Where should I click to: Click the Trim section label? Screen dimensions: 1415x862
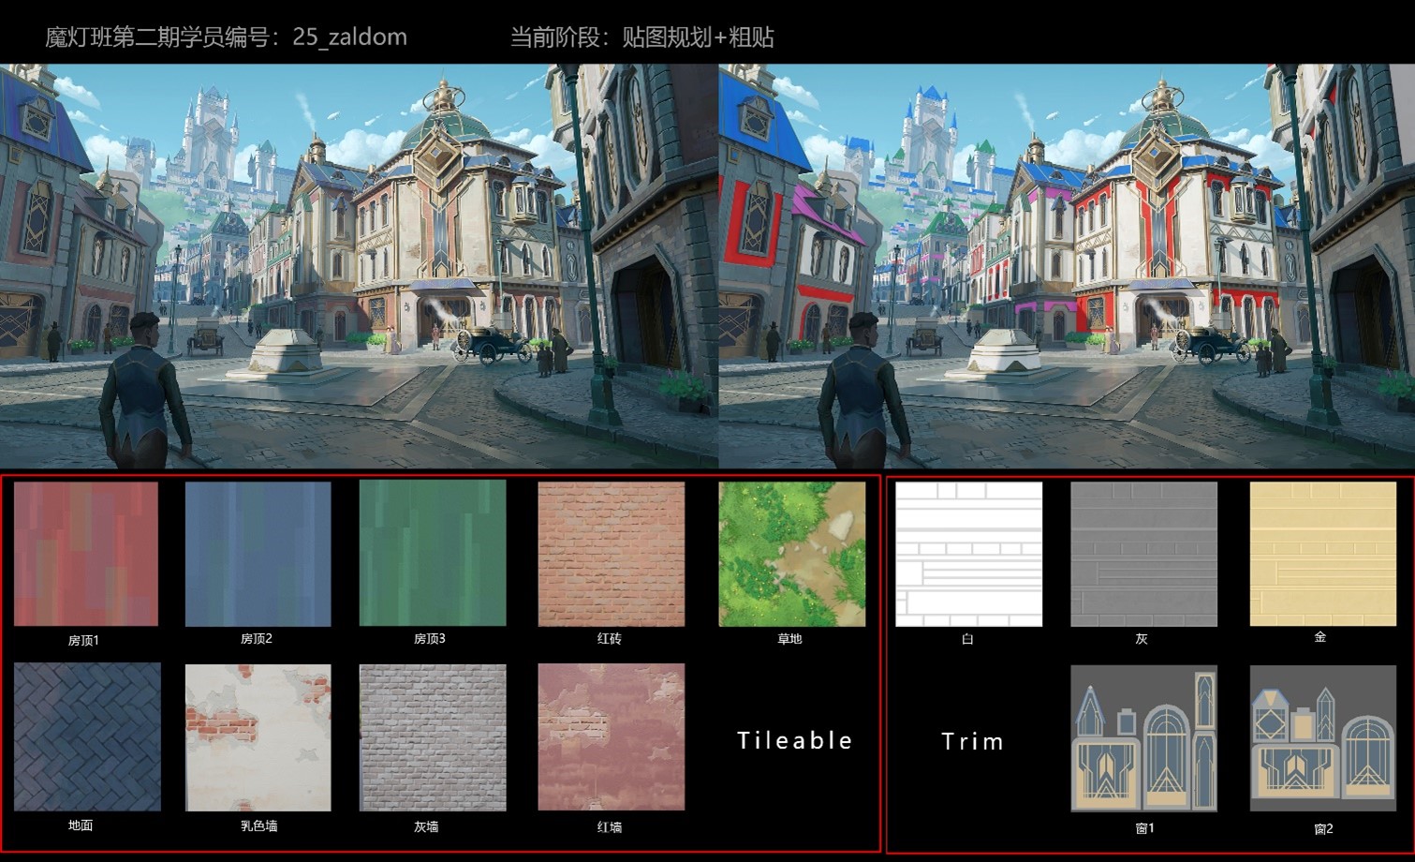pyautogui.click(x=972, y=741)
